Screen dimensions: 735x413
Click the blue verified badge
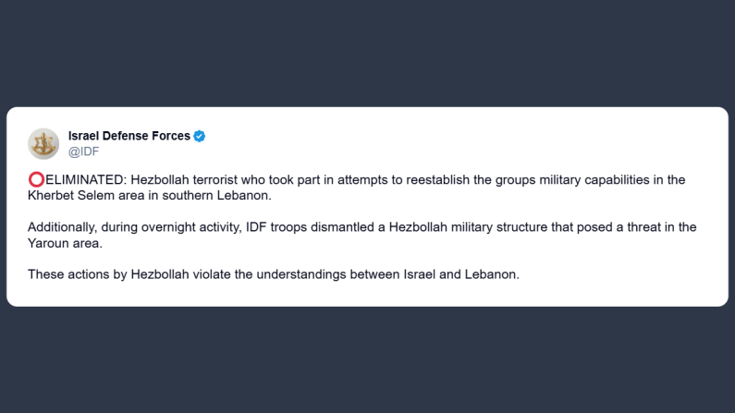[200, 136]
